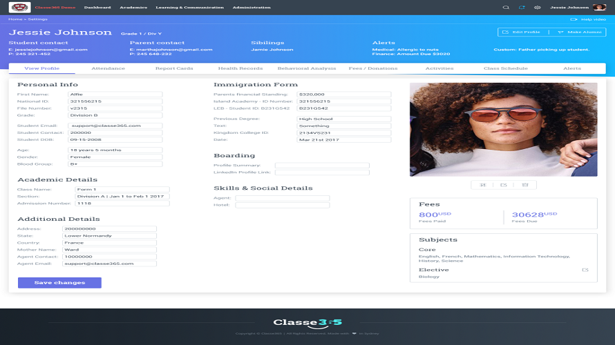Click the empty Profile Summary field

click(x=322, y=166)
